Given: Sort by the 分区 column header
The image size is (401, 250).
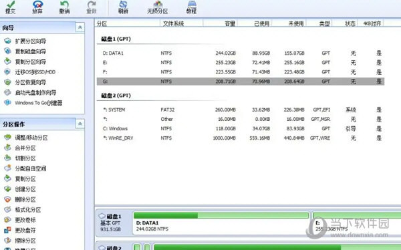Looking at the screenshot, I should pyautogui.click(x=102, y=23).
